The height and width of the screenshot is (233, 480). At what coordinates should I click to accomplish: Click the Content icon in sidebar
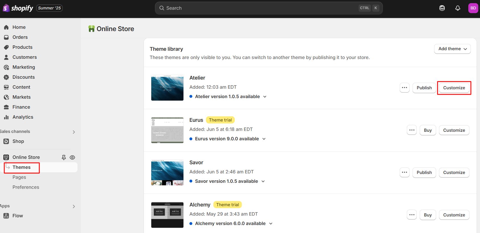[6, 87]
